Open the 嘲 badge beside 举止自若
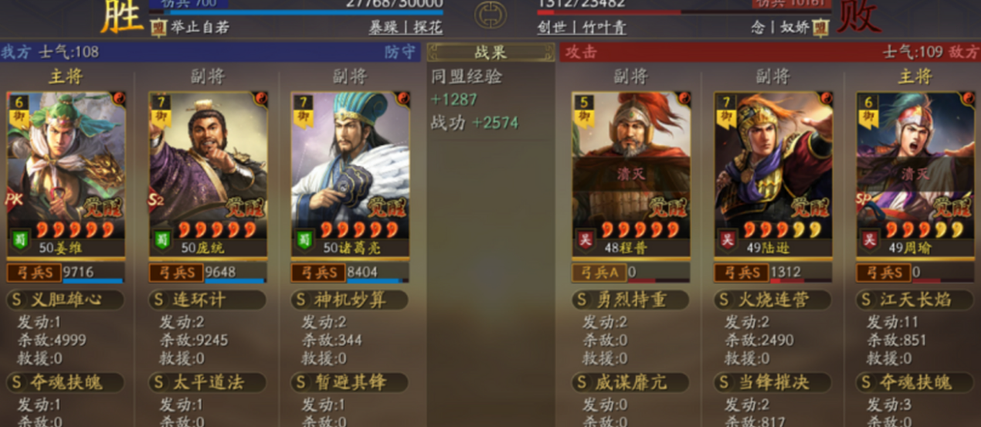Image resolution: width=981 pixels, height=427 pixels. tap(157, 28)
